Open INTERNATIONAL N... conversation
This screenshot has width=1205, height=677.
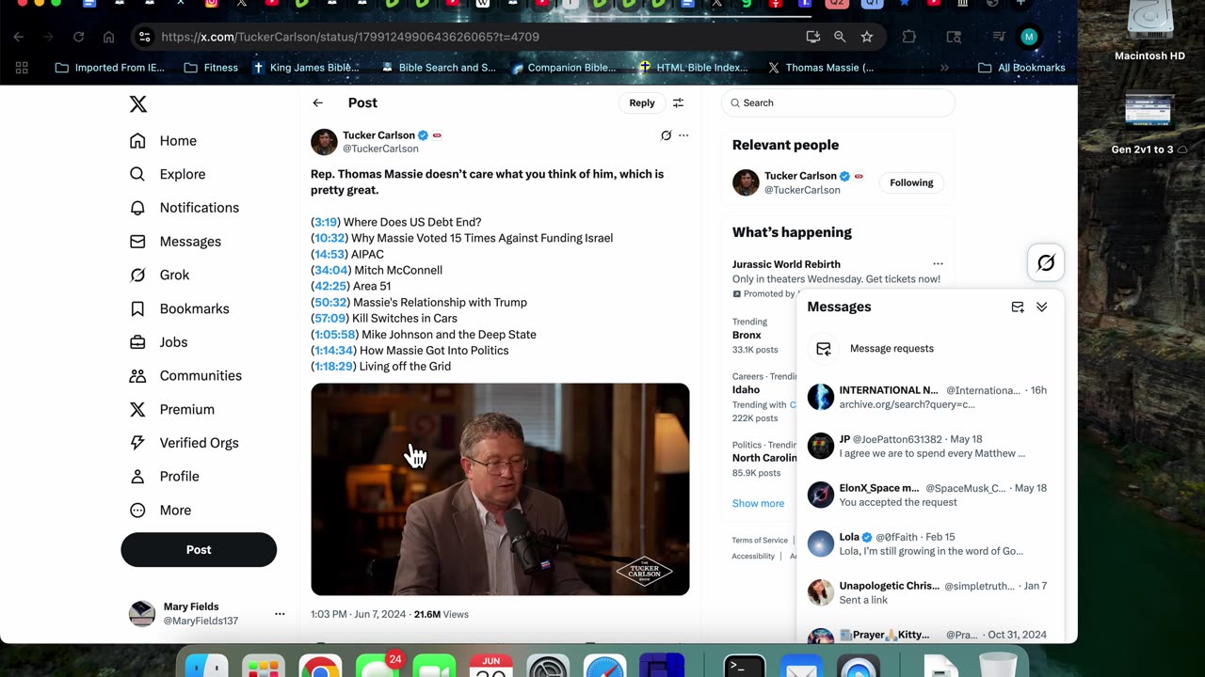click(932, 397)
